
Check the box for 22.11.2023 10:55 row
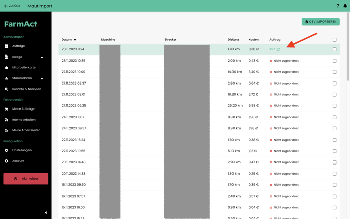point(334,151)
